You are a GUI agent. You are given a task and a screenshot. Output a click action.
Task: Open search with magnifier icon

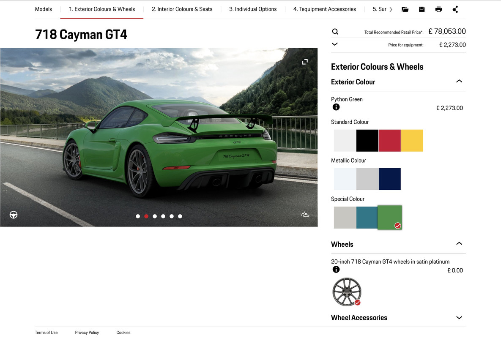coord(335,32)
